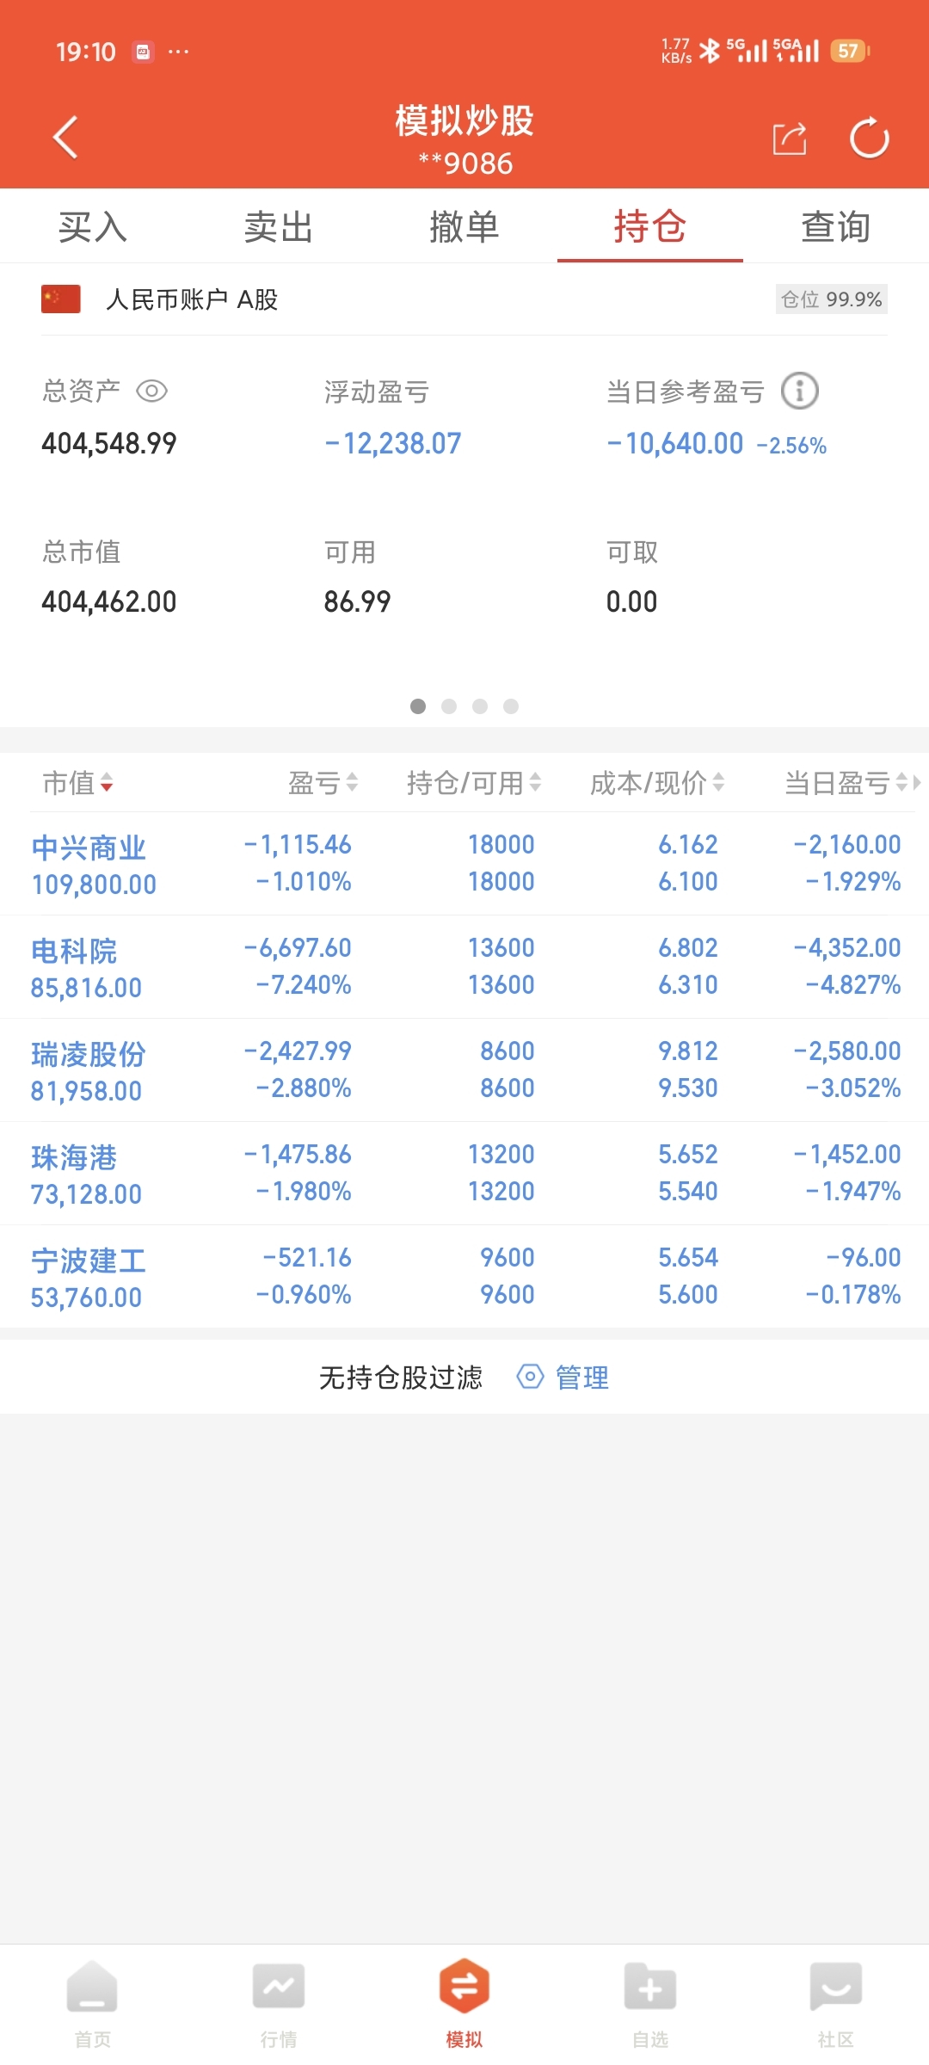Go back with the left arrow icon
The image size is (929, 2065).
pos(65,138)
